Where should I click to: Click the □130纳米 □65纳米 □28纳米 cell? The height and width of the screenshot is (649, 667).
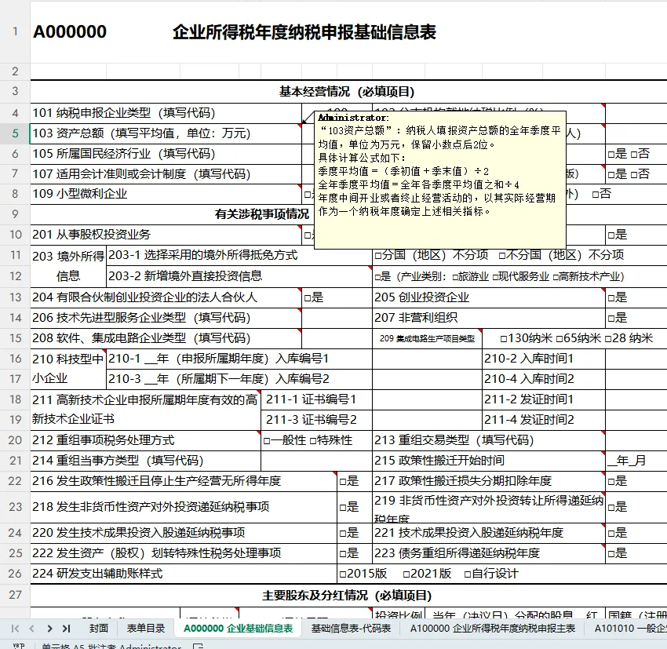(x=574, y=338)
